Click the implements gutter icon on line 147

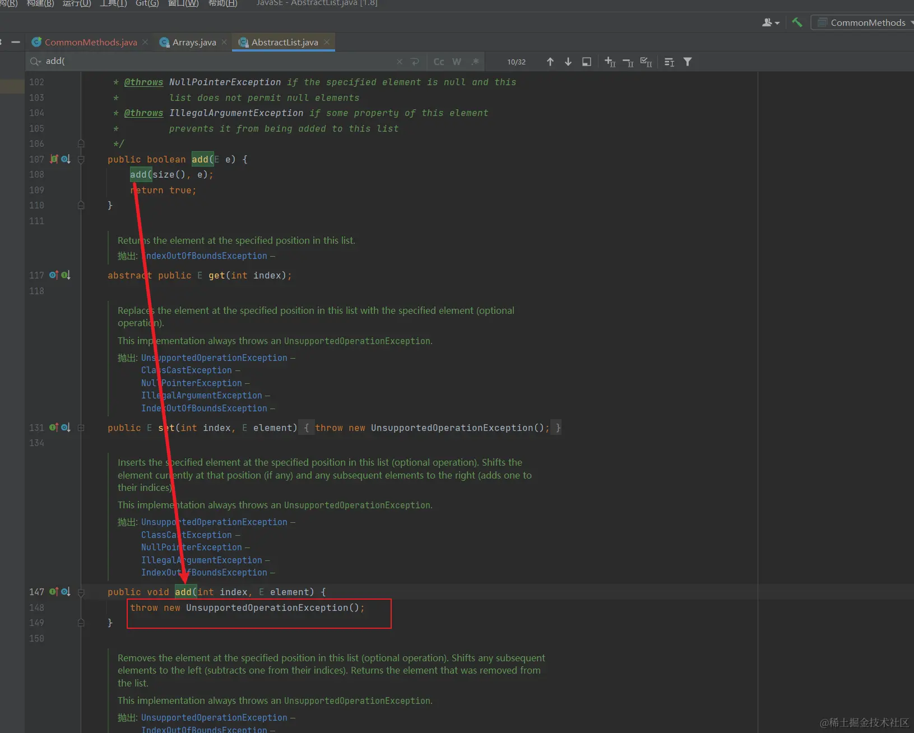(54, 592)
